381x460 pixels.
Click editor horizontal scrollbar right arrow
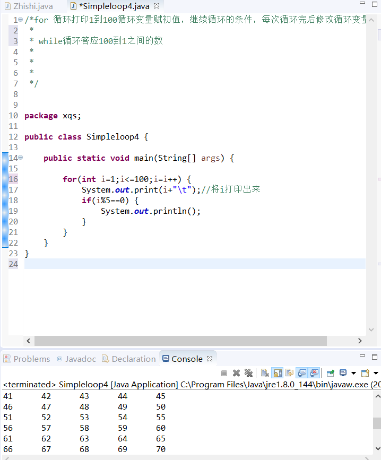point(360,341)
